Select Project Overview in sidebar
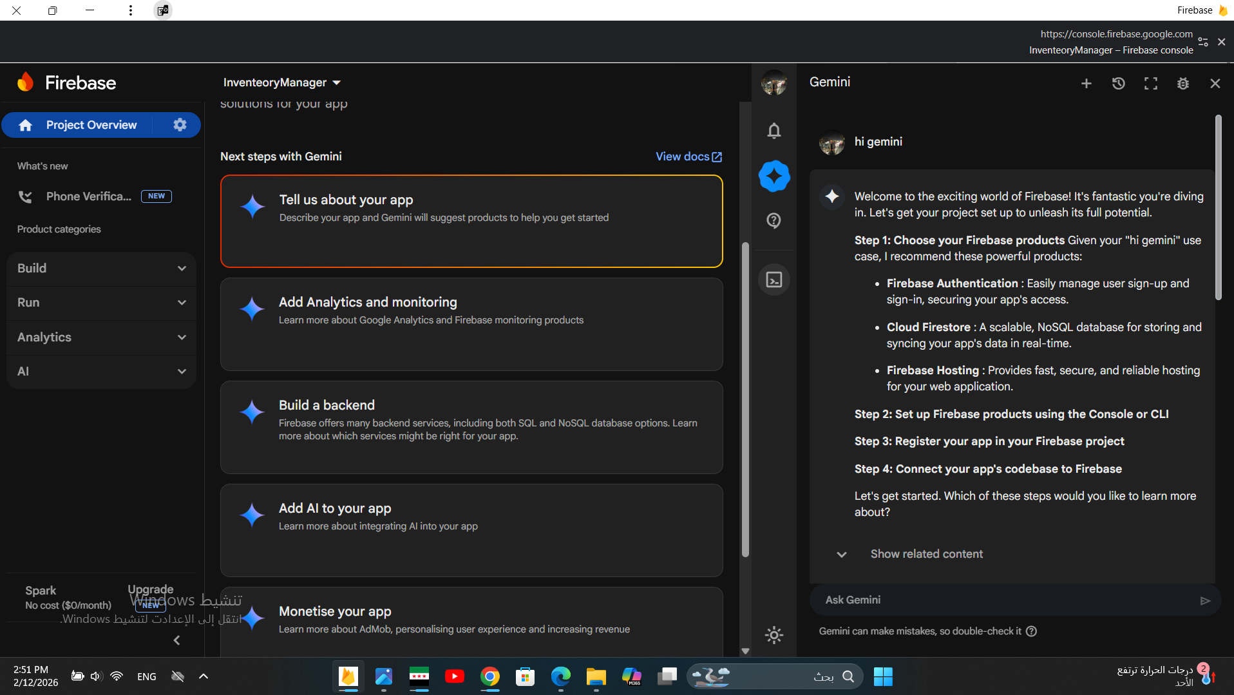 pos(91,125)
